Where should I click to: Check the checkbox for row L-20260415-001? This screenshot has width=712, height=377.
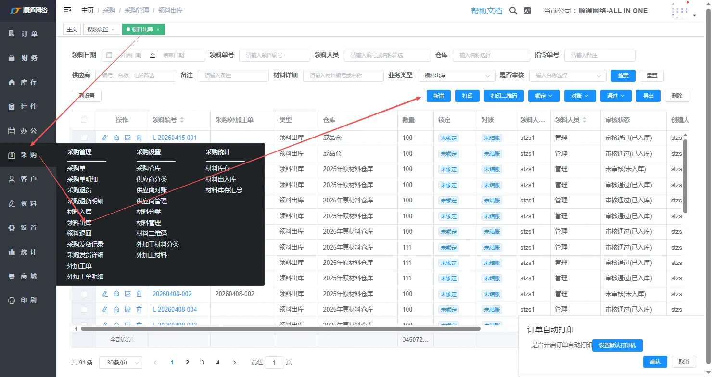click(84, 138)
